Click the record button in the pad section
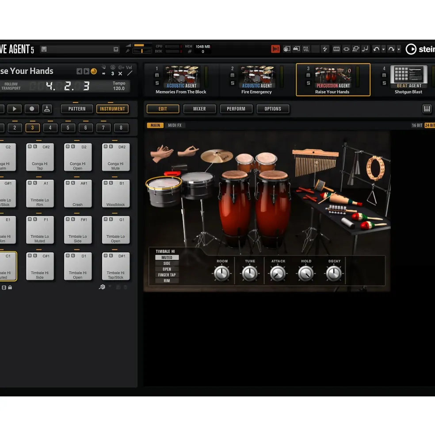Screen dimensions: 435x436 (x=32, y=109)
